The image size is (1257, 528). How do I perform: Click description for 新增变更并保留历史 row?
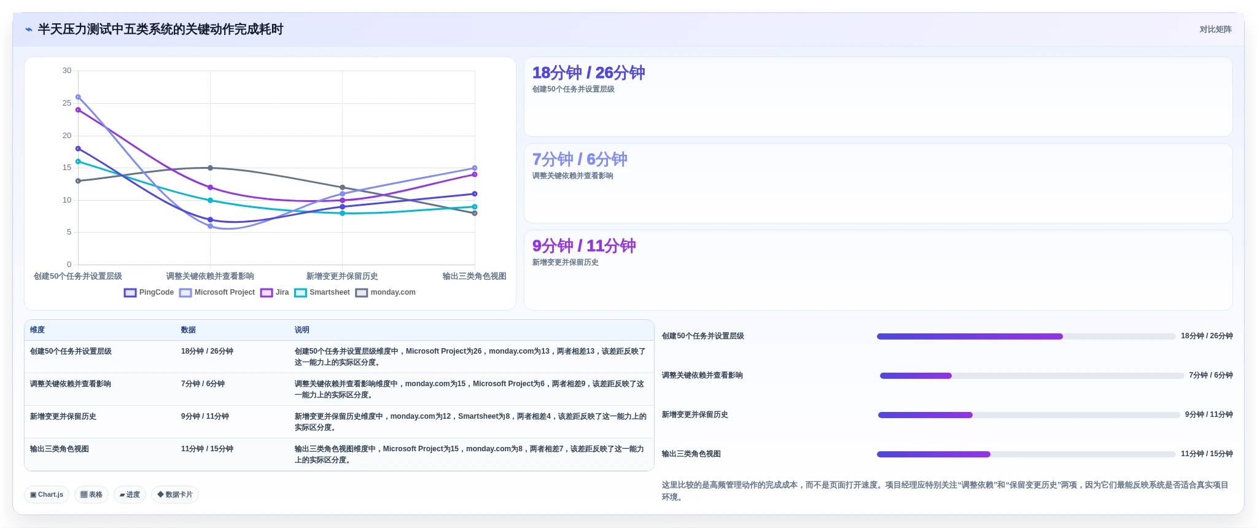pyautogui.click(x=470, y=422)
